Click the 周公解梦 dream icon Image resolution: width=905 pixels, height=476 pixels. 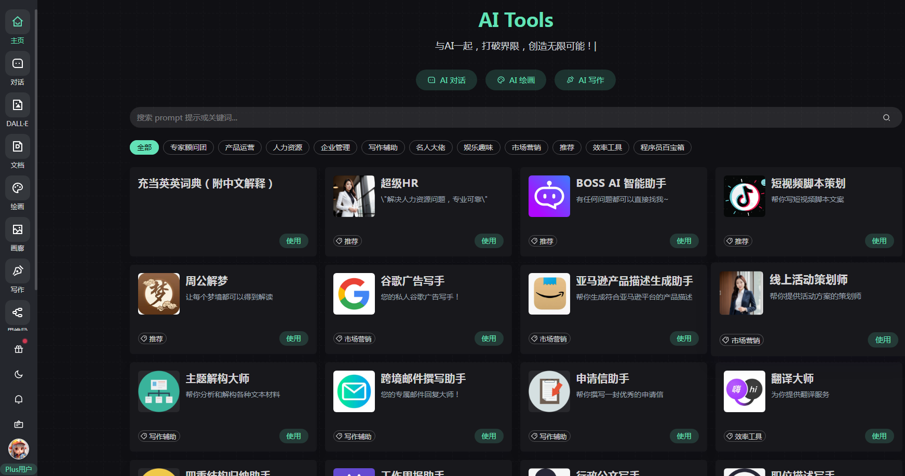point(159,294)
